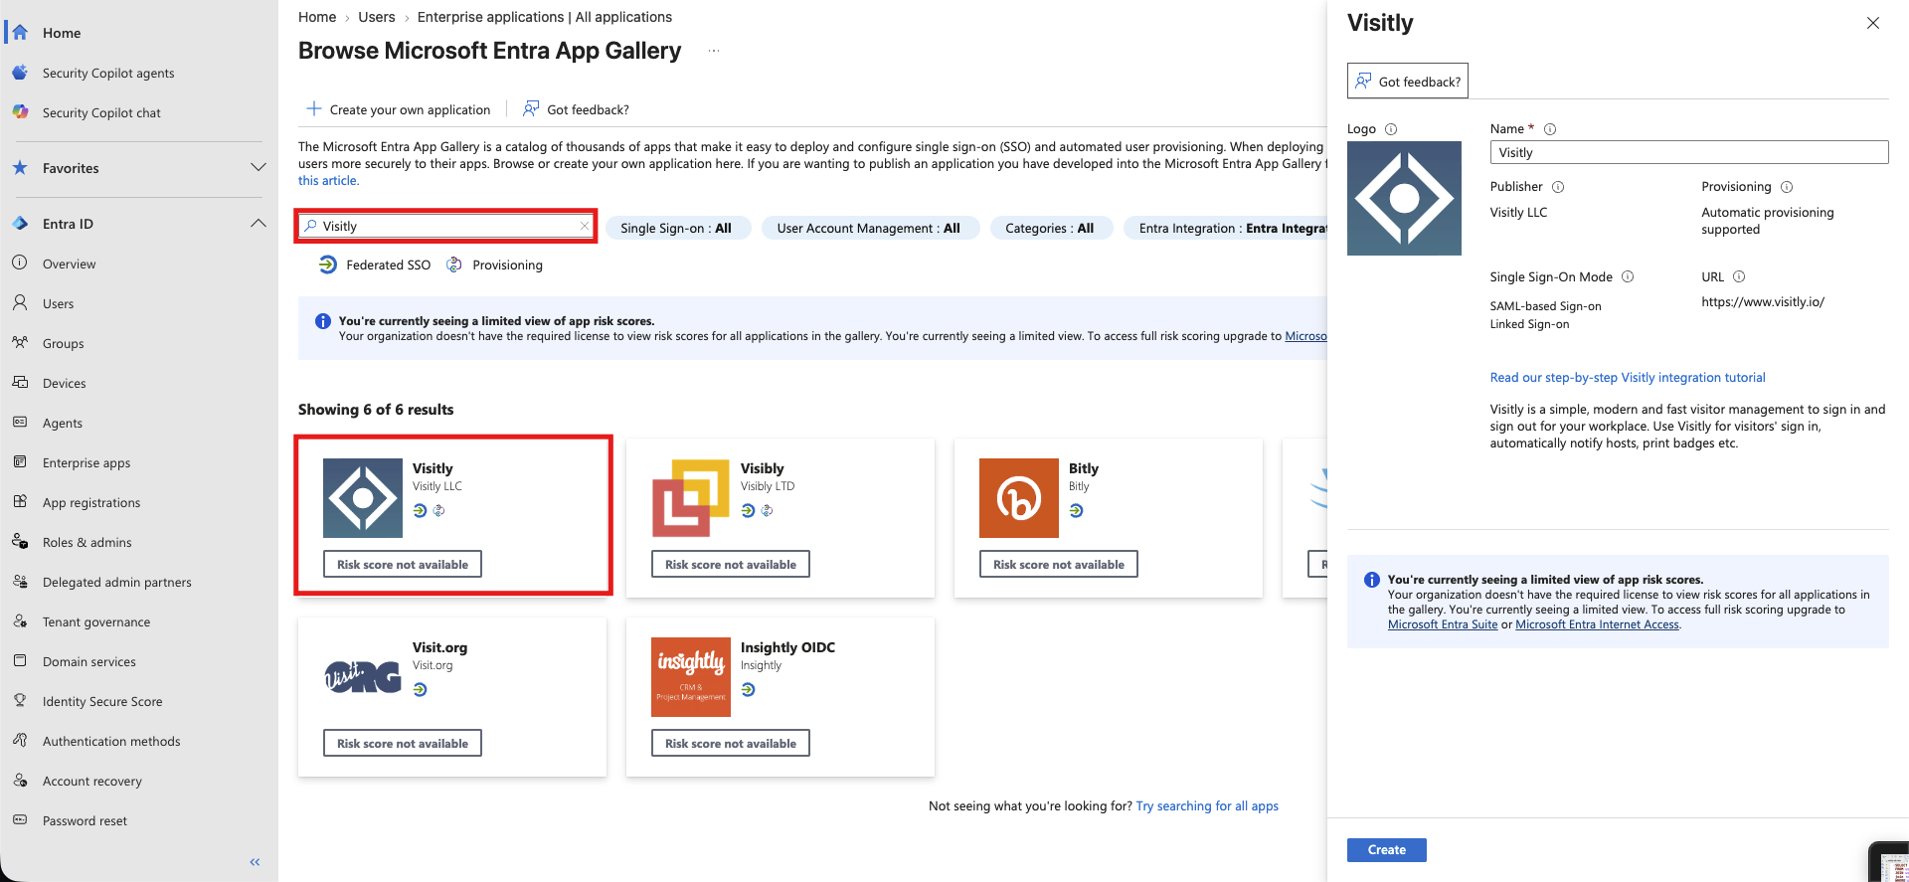Open the 'this article' link
This screenshot has width=1909, height=882.
tap(328, 181)
